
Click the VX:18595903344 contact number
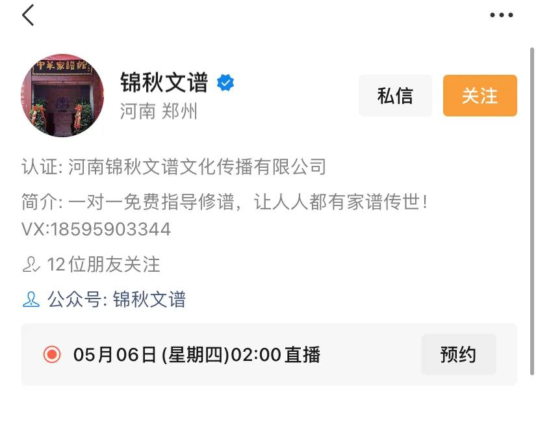click(96, 230)
